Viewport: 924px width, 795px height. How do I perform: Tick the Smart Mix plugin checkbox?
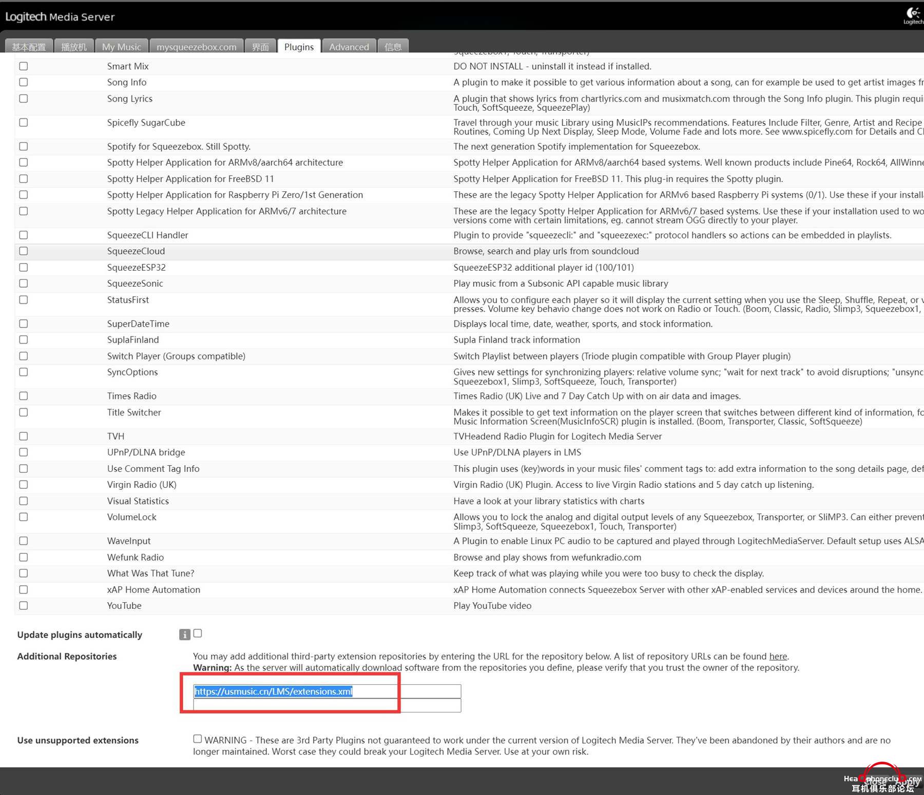[x=24, y=66]
